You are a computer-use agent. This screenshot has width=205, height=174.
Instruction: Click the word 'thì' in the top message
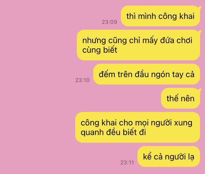coord(131,16)
